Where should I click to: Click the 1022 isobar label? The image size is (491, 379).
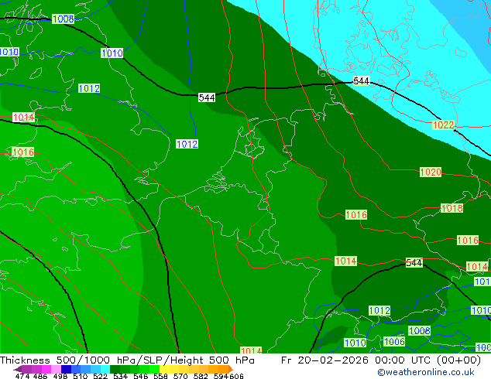coord(443,125)
